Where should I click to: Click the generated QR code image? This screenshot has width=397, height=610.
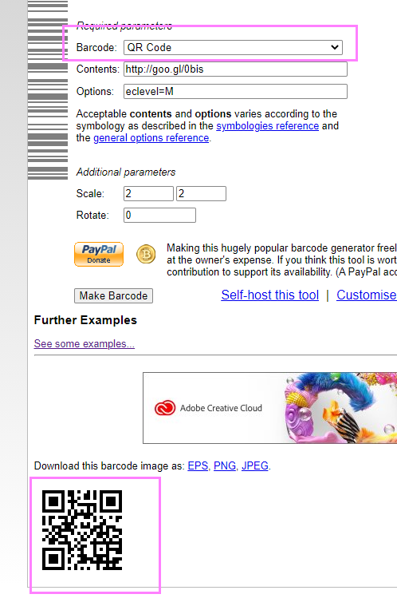point(82,530)
